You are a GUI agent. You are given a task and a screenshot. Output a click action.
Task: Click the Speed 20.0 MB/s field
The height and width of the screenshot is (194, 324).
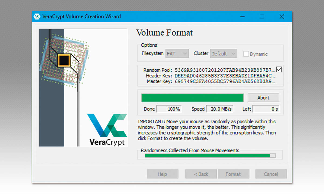click(x=220, y=109)
